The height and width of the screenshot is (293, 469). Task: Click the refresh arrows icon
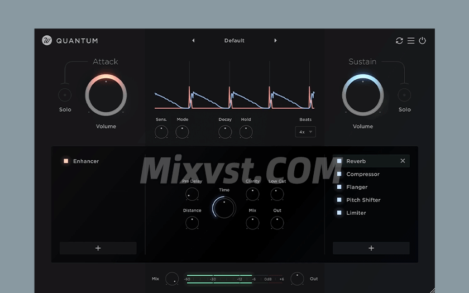coord(399,41)
